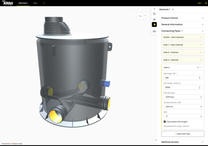Image resolution: width=208 pixels, height=146 pixels.
Task: Click the Pipe Angle stepper arrows
Action: click(x=199, y=78)
